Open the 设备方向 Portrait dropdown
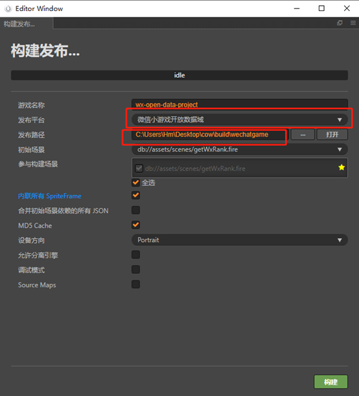 tap(240, 240)
